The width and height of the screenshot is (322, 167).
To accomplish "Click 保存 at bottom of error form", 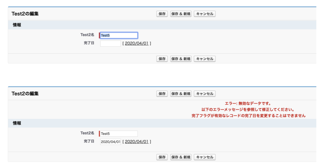I will [162, 157].
